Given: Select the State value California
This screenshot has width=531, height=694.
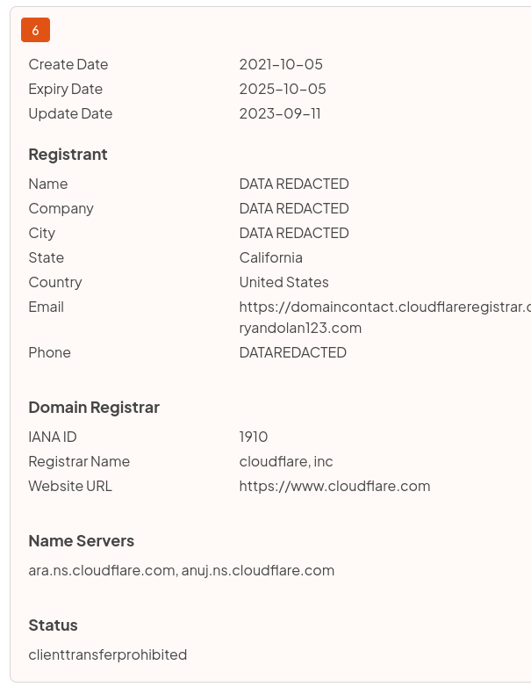Looking at the screenshot, I should (271, 257).
